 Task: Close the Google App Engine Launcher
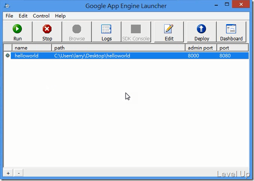(241, 4)
